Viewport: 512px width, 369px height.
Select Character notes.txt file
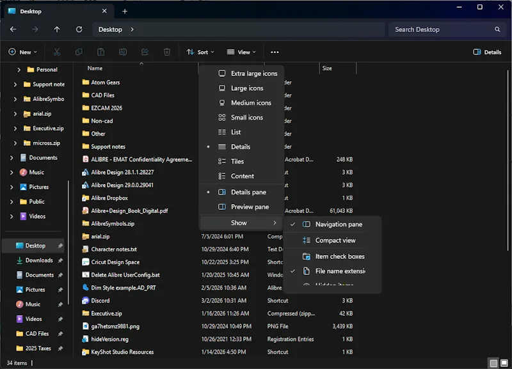114,249
